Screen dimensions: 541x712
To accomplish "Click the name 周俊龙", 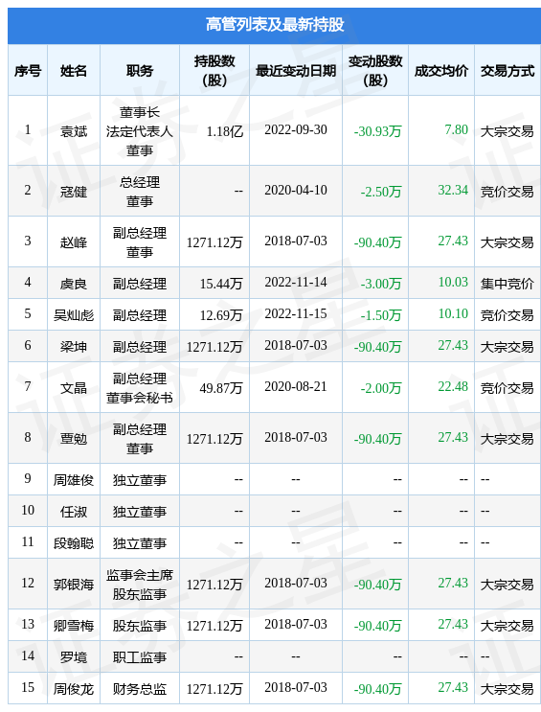I will (74, 689).
